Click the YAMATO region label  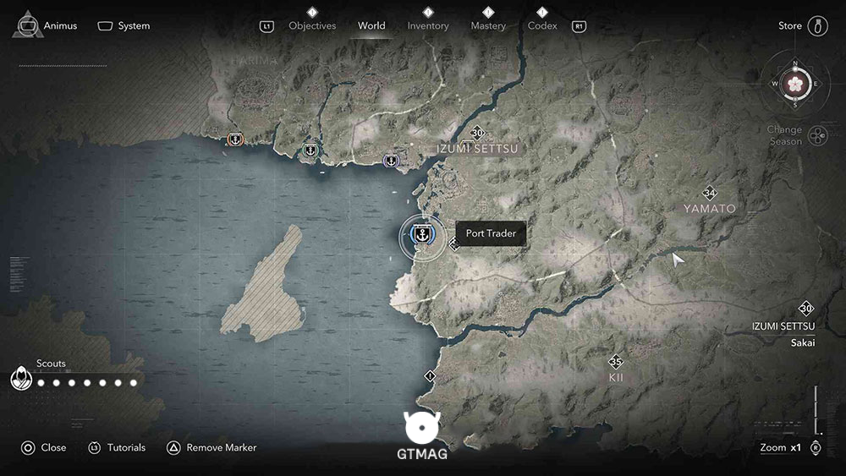tap(710, 209)
